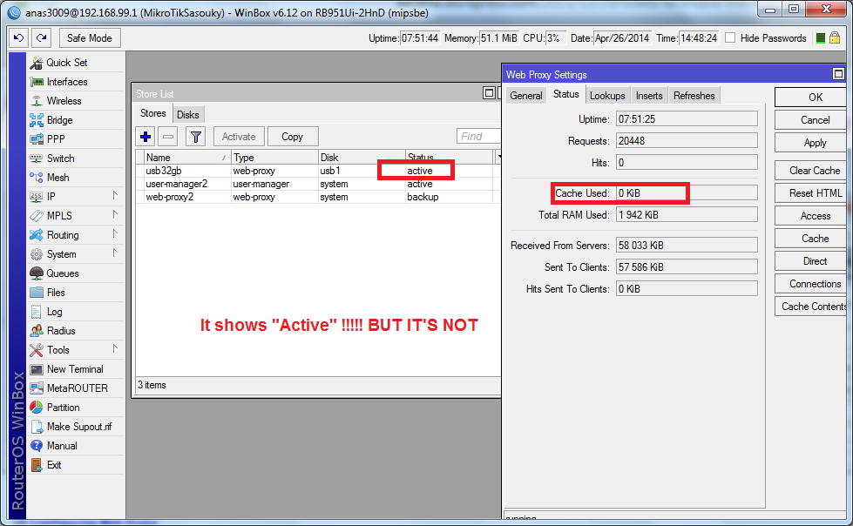Open the Refreshes tab
Image resolution: width=853 pixels, height=526 pixels.
tap(694, 96)
